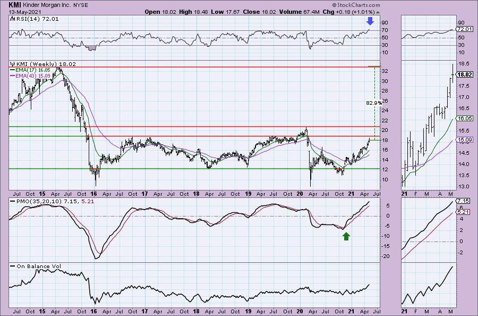Viewport: 478px width, 316px height.
Task: Click the 24 label on price axis
Action: point(385,111)
